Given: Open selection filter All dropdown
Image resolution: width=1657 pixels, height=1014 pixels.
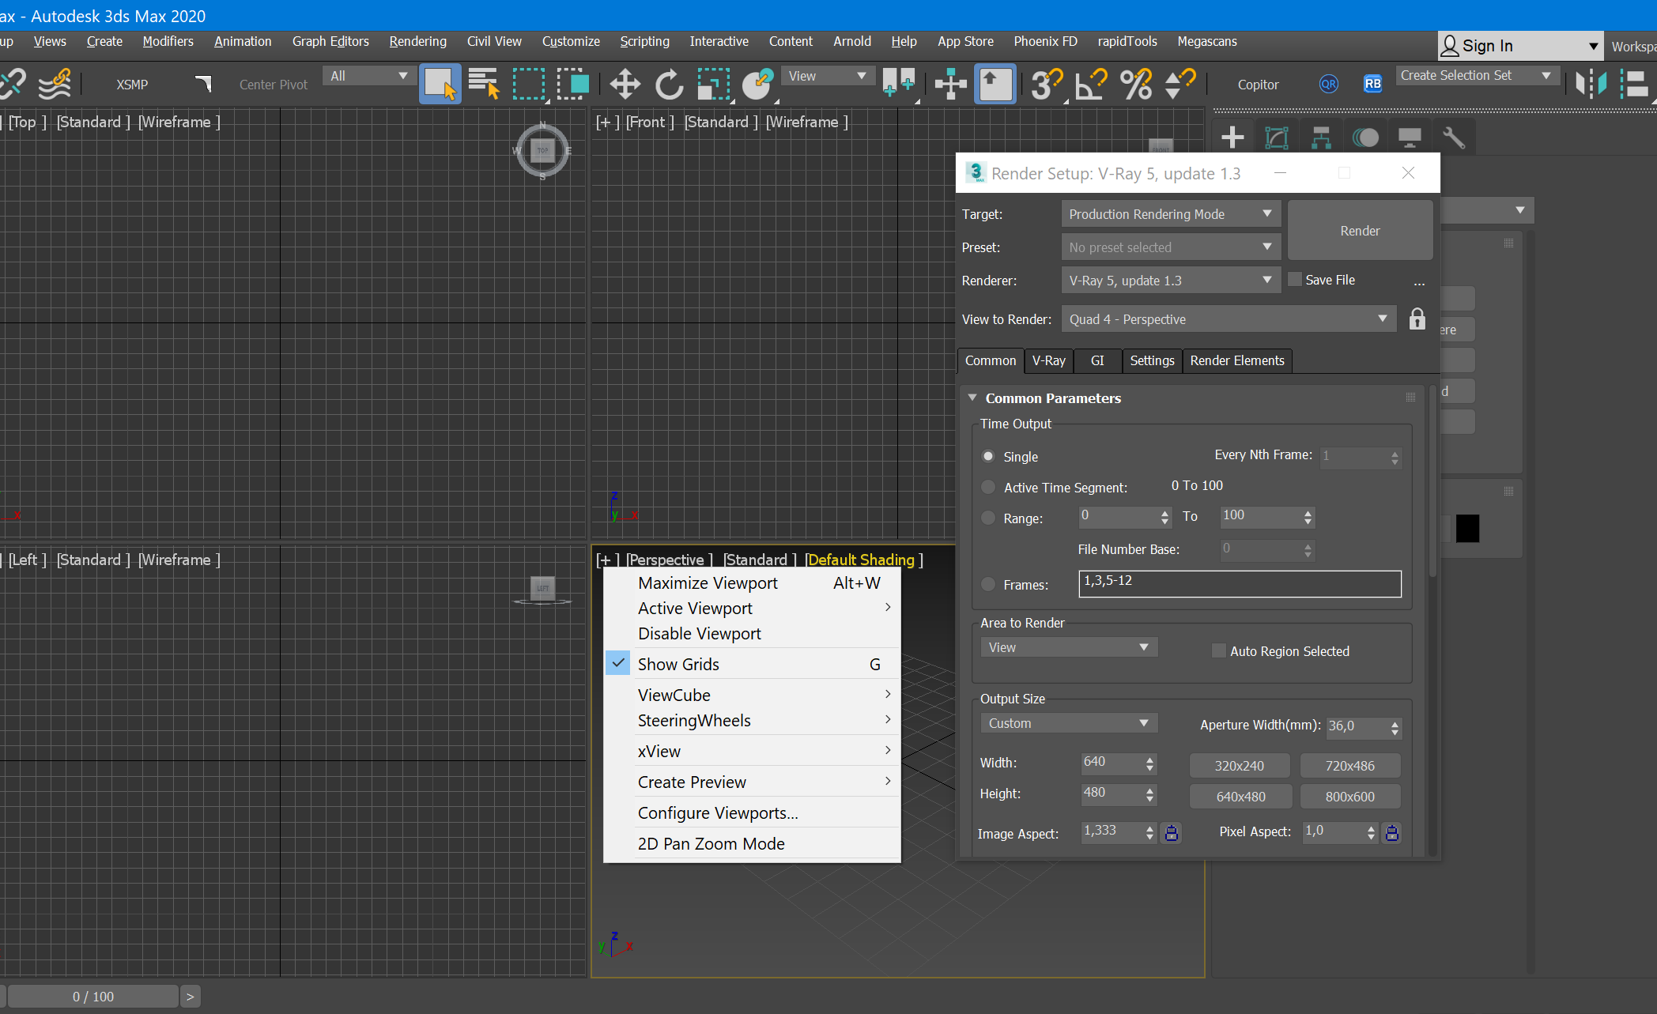Looking at the screenshot, I should pos(368,76).
